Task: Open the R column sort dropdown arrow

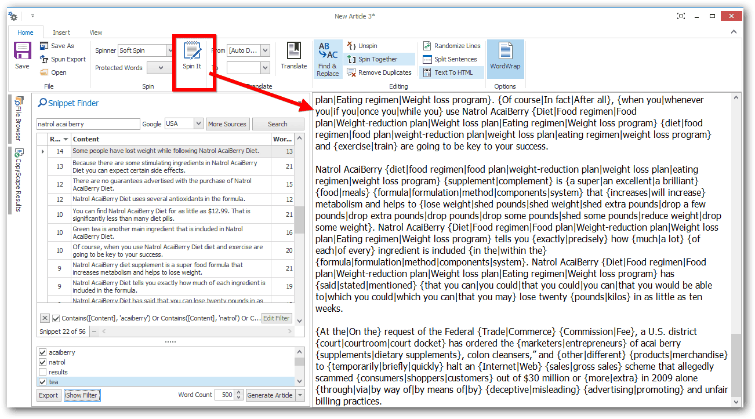Action: click(x=66, y=139)
